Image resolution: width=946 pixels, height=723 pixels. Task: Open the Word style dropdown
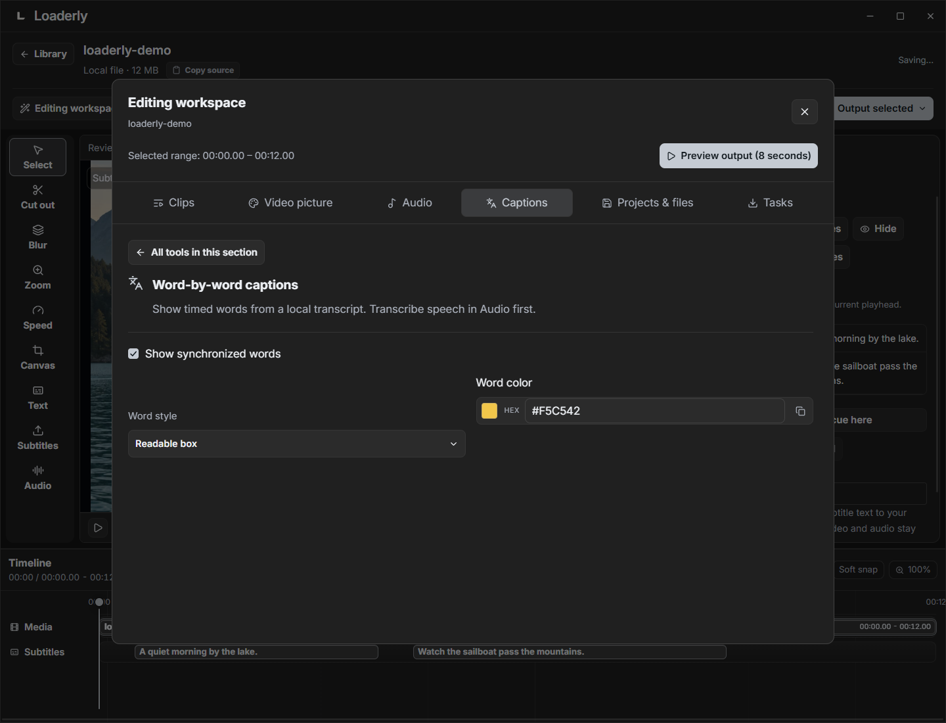click(297, 444)
